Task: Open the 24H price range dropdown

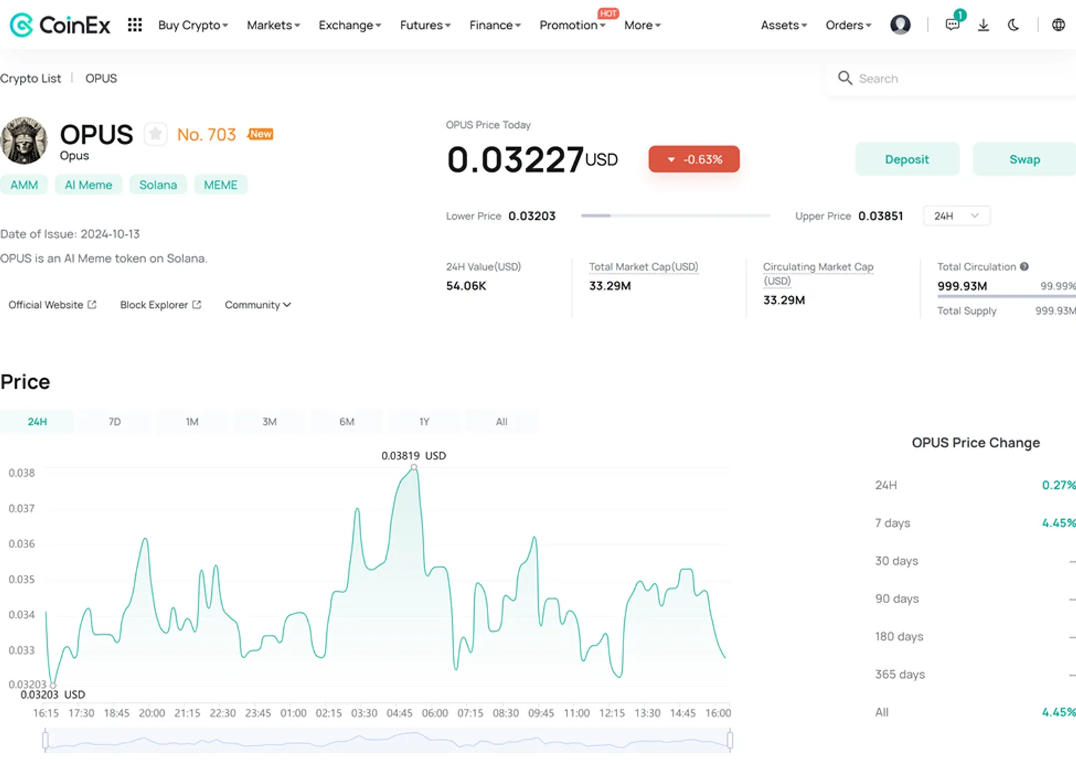Action: [956, 216]
